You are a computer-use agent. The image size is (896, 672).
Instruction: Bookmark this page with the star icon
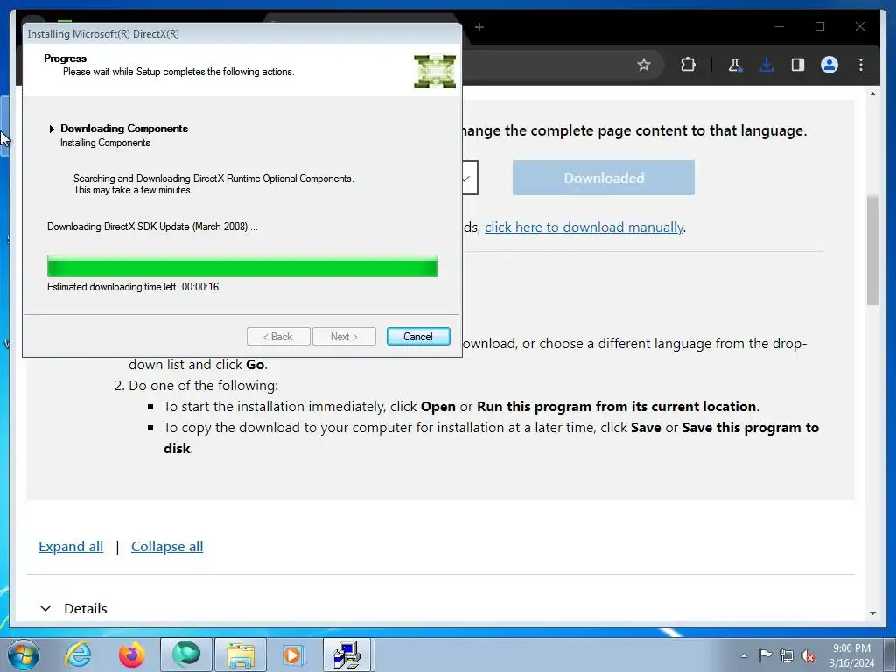(x=644, y=65)
